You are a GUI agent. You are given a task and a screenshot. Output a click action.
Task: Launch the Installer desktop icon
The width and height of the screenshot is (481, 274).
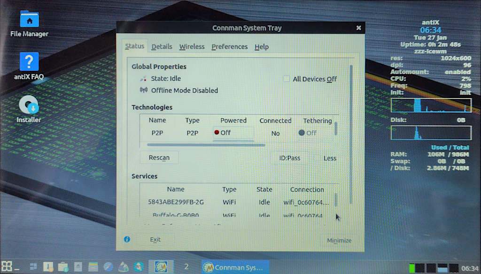[29, 105]
